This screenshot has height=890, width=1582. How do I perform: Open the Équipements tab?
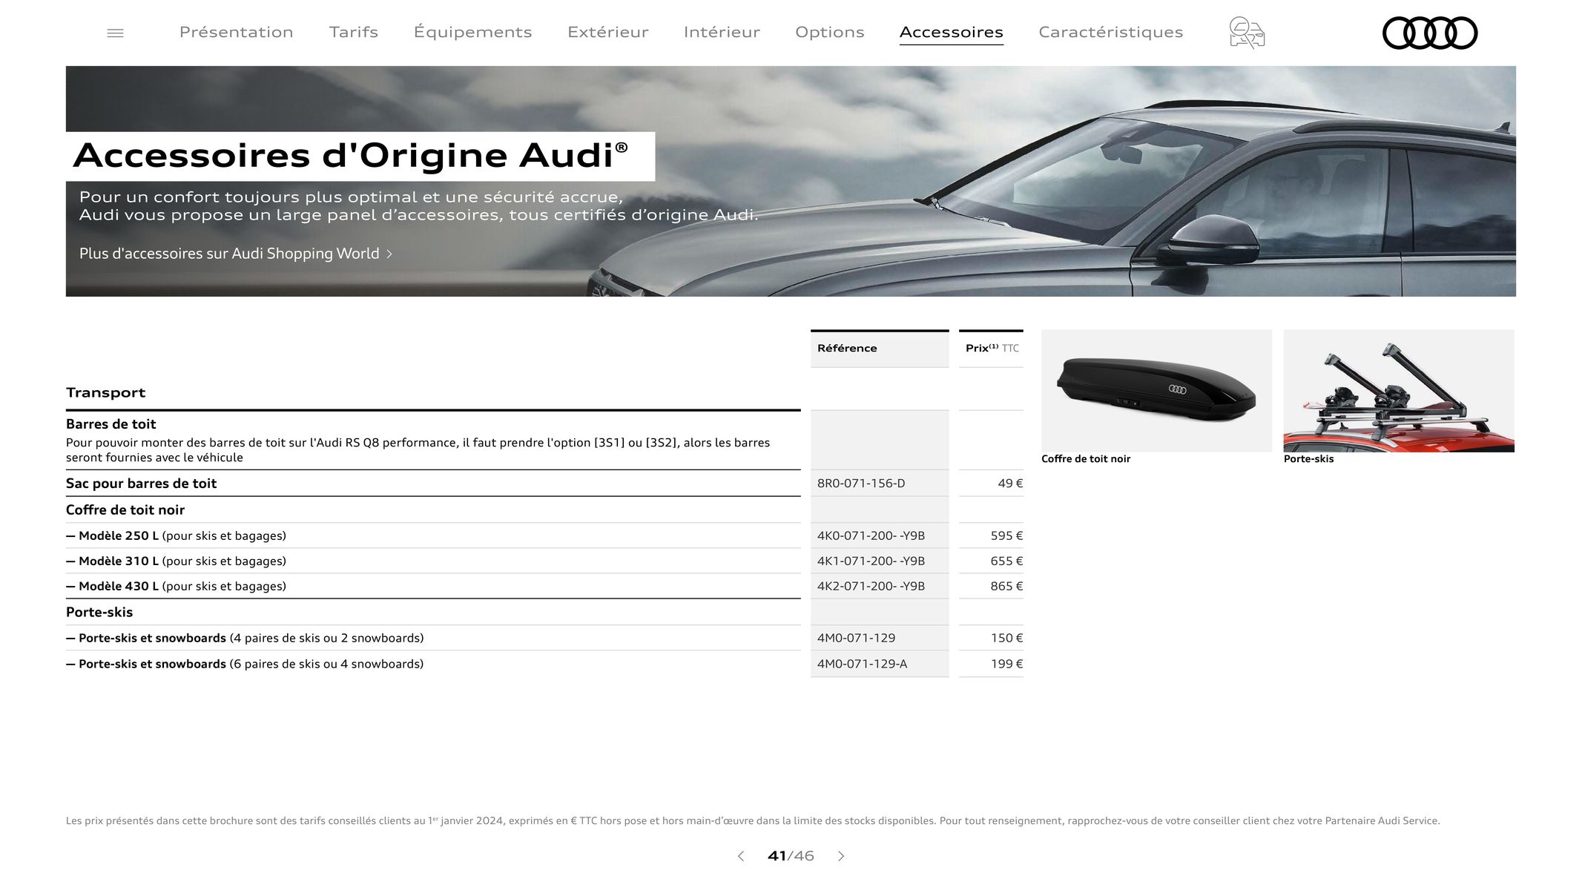pyautogui.click(x=472, y=32)
